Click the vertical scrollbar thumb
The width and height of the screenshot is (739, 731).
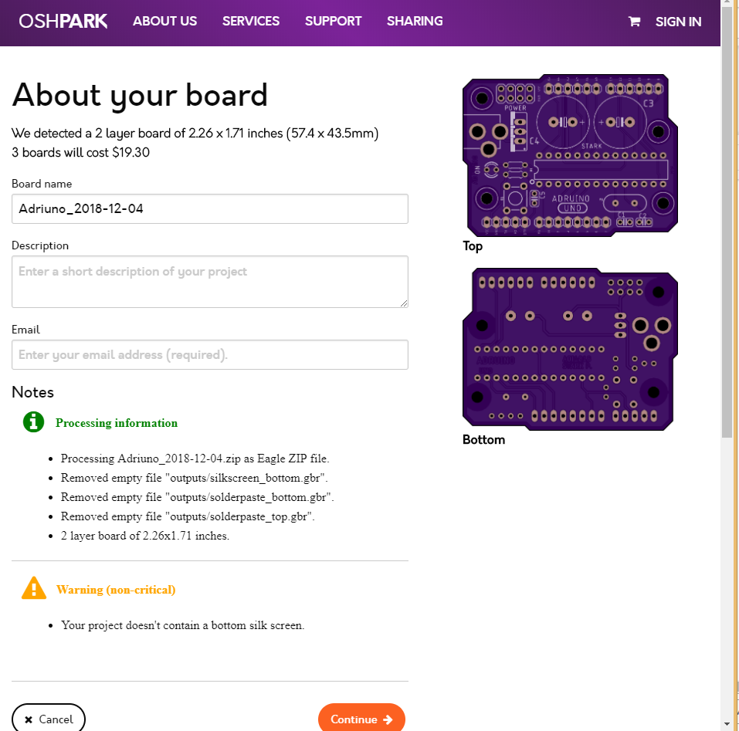pyautogui.click(x=726, y=224)
